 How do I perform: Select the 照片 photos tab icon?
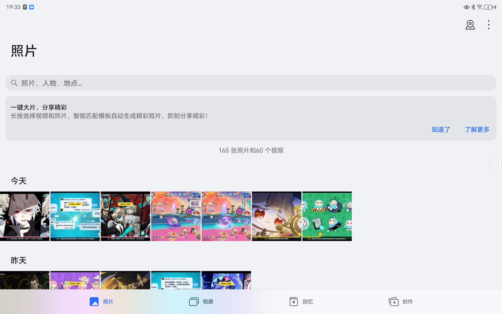pos(94,302)
